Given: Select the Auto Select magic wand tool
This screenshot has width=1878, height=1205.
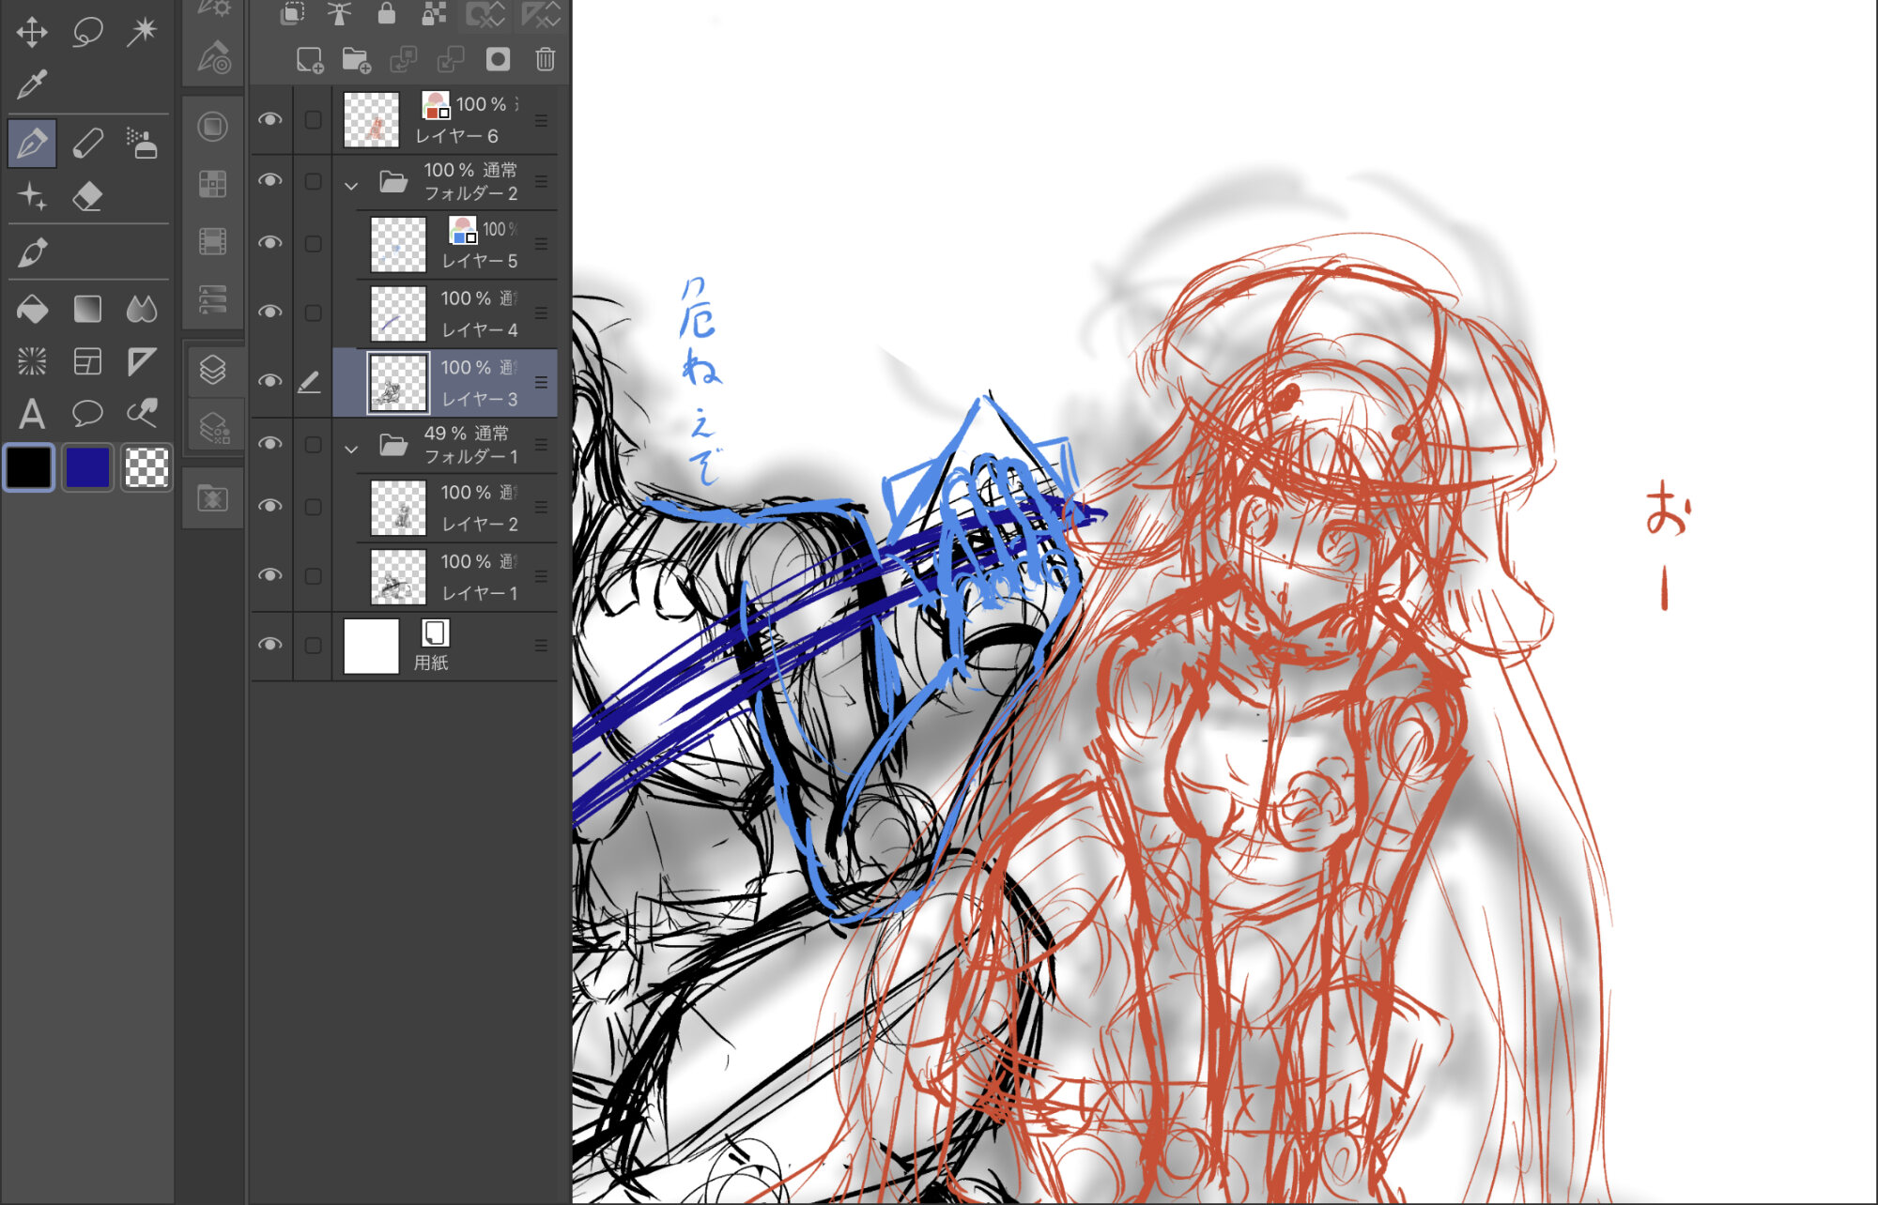Looking at the screenshot, I should 143,32.
